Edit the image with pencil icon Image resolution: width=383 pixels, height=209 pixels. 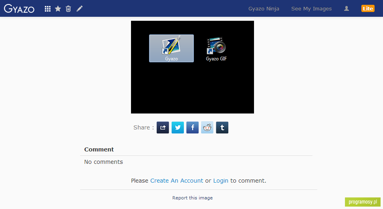[79, 9]
